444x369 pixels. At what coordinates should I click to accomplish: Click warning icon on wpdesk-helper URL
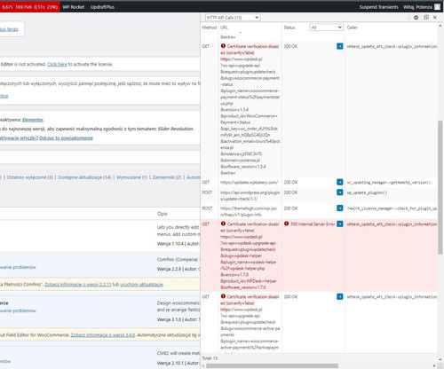pyautogui.click(x=223, y=224)
